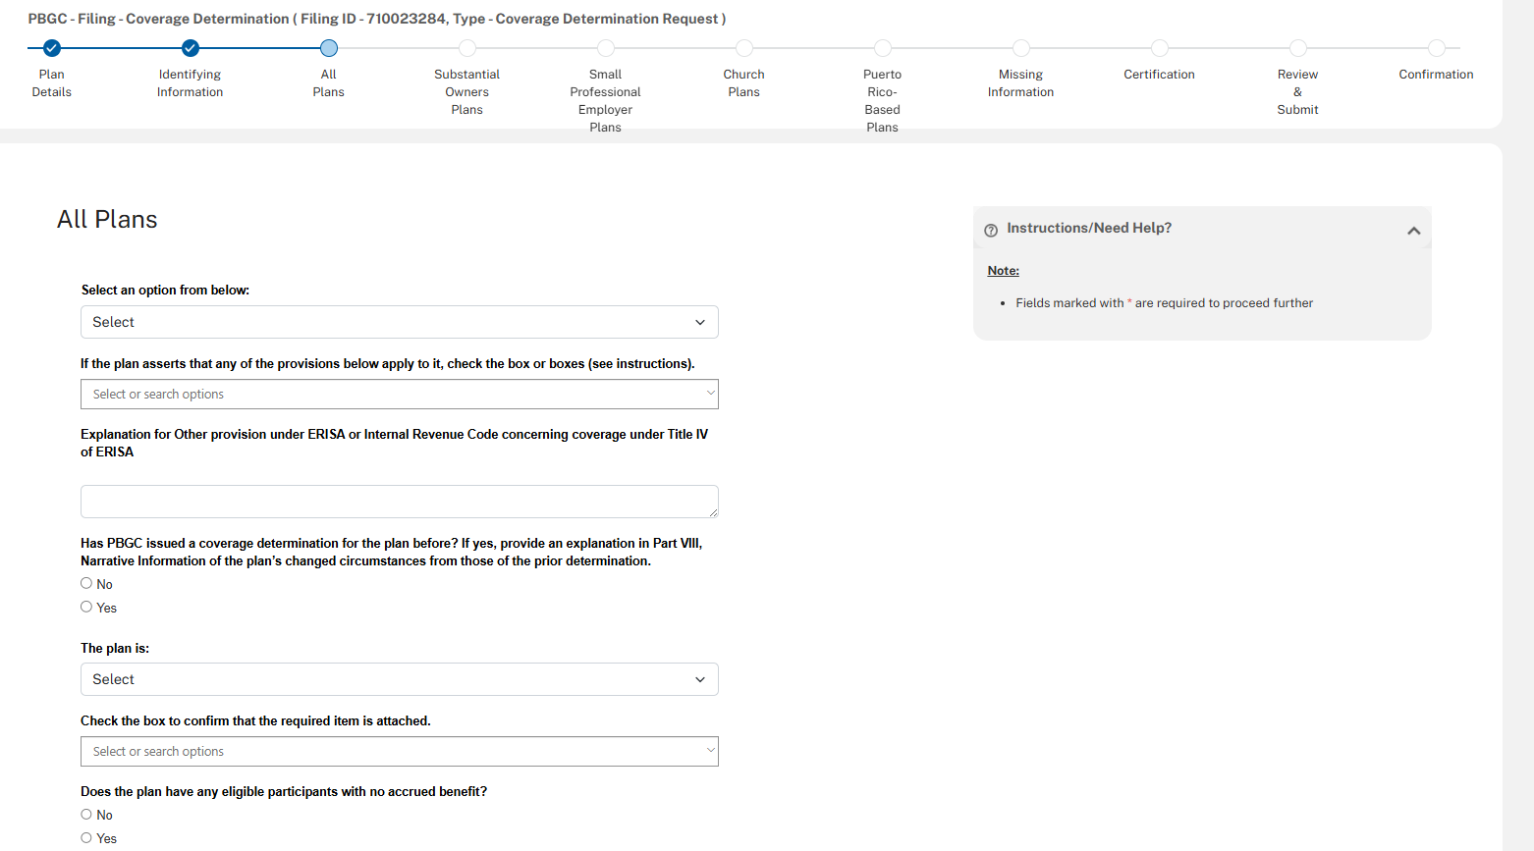This screenshot has width=1534, height=851.
Task: Open the 'Select an option from below' dropdown
Action: 399,322
